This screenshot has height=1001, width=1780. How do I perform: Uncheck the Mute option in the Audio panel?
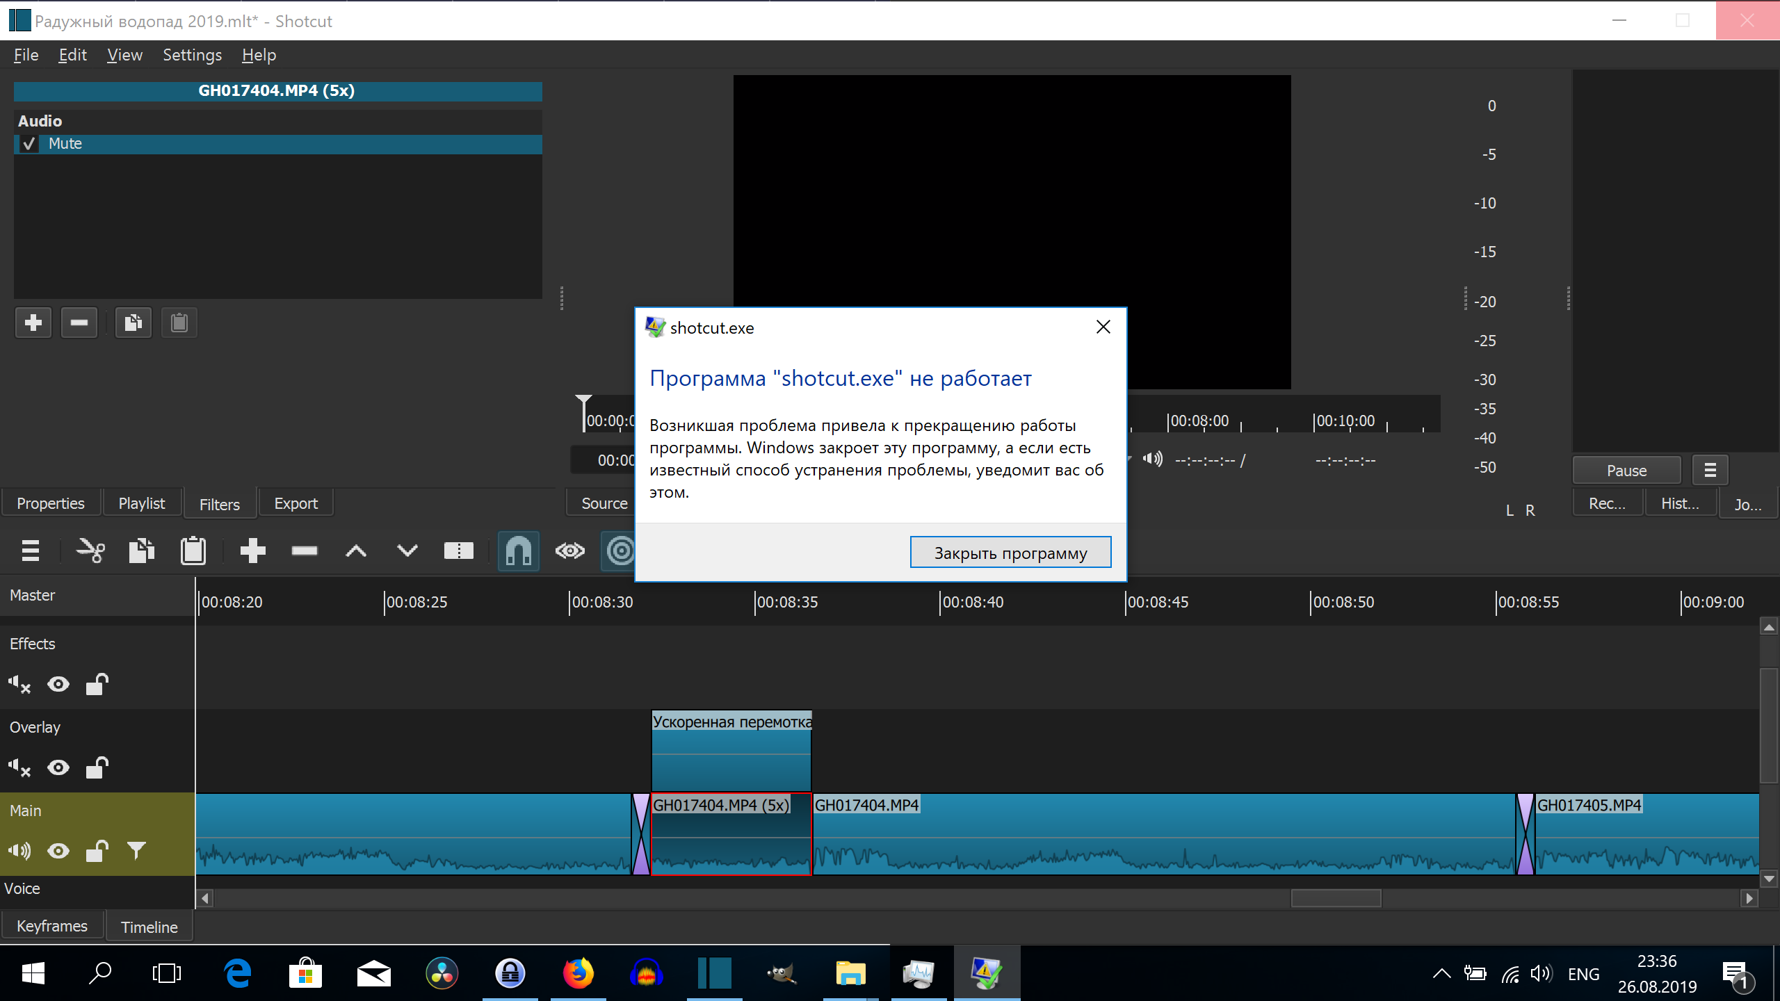pos(29,143)
